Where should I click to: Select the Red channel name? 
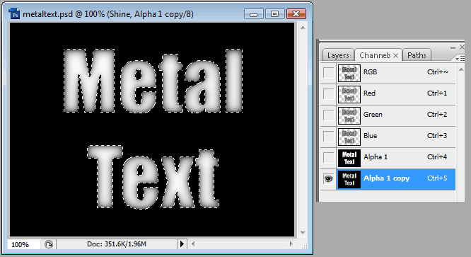tap(369, 93)
